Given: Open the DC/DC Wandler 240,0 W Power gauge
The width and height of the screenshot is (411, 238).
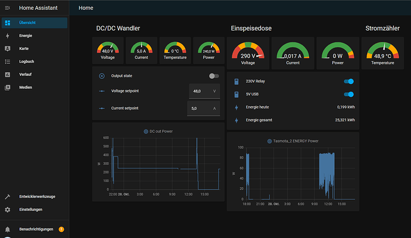Looking at the screenshot, I should pos(208,50).
